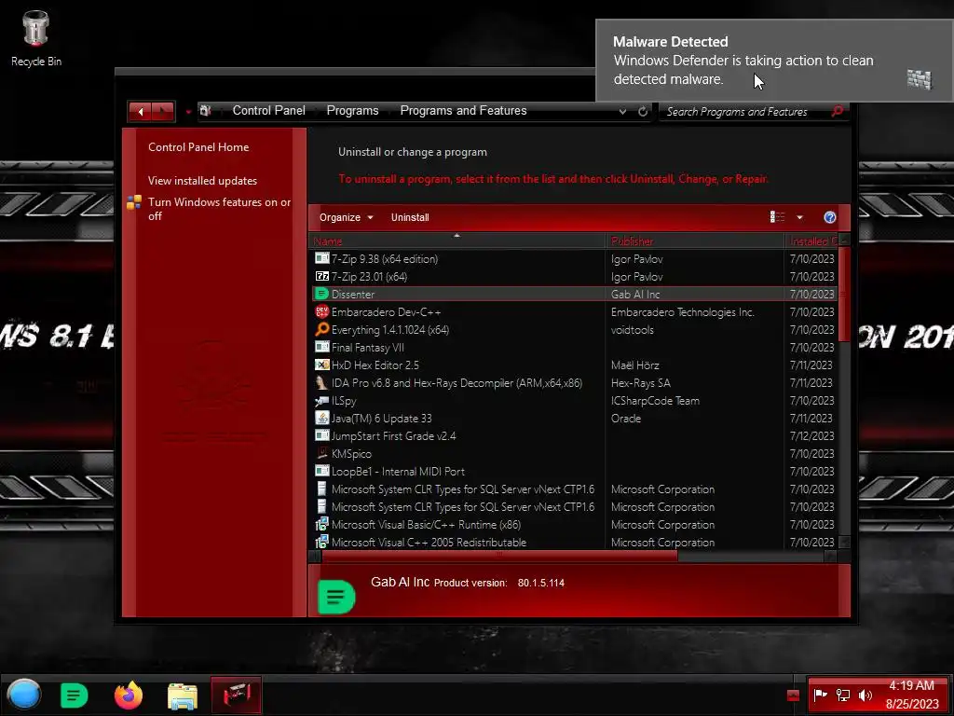The height and width of the screenshot is (716, 954).
Task: Open View installed updates link
Action: 202,181
